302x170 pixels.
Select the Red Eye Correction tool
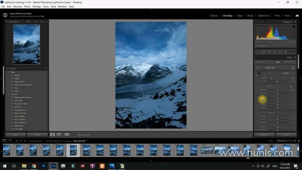[x=269, y=52]
